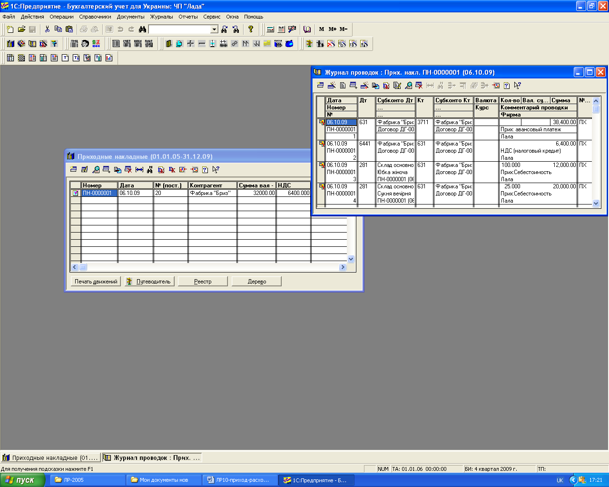Switch to Приходные накладные window tab at bottom
The height and width of the screenshot is (487, 609).
(x=50, y=458)
